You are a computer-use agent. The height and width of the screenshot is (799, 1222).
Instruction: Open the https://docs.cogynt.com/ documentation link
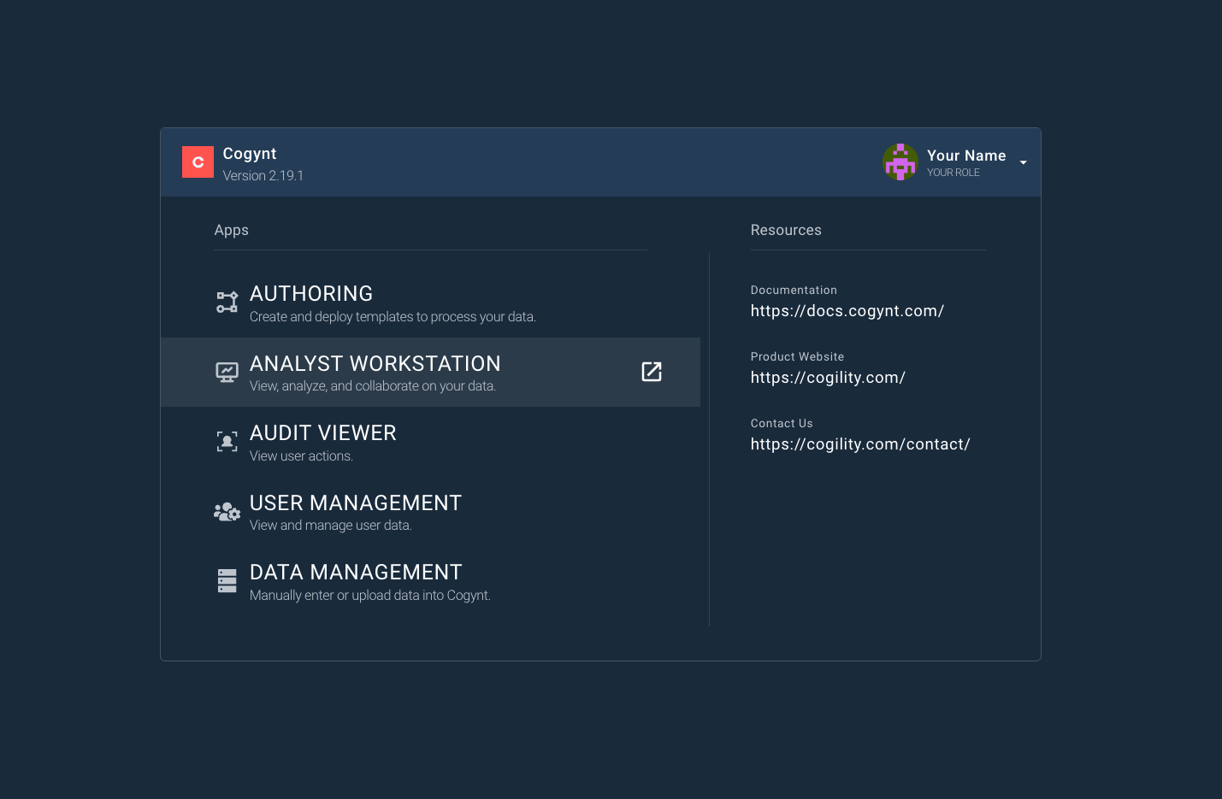pyautogui.click(x=847, y=311)
